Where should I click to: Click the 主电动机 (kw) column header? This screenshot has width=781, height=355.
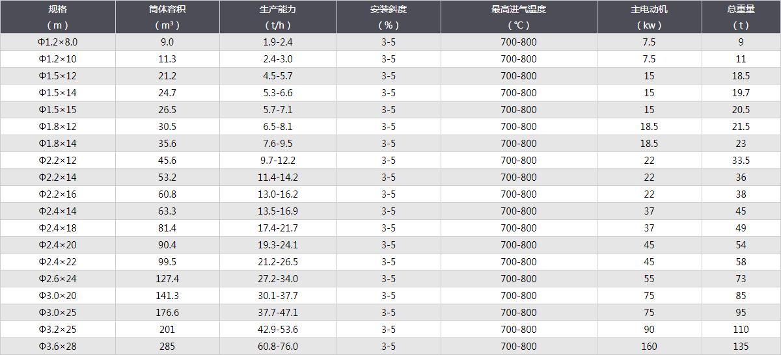click(x=649, y=17)
